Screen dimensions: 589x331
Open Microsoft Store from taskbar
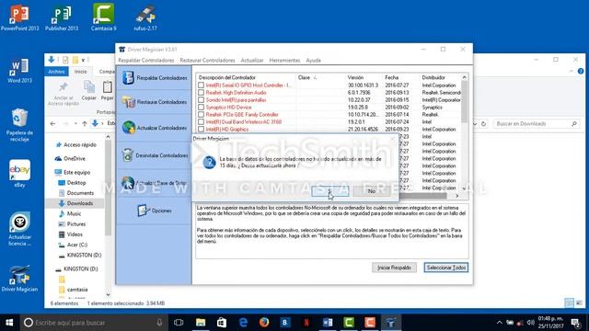click(222, 323)
